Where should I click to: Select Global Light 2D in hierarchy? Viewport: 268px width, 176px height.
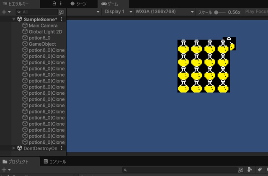tap(45, 32)
